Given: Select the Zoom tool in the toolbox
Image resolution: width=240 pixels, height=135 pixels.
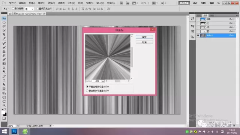Looking at the screenshot, I should click(x=4, y=105).
